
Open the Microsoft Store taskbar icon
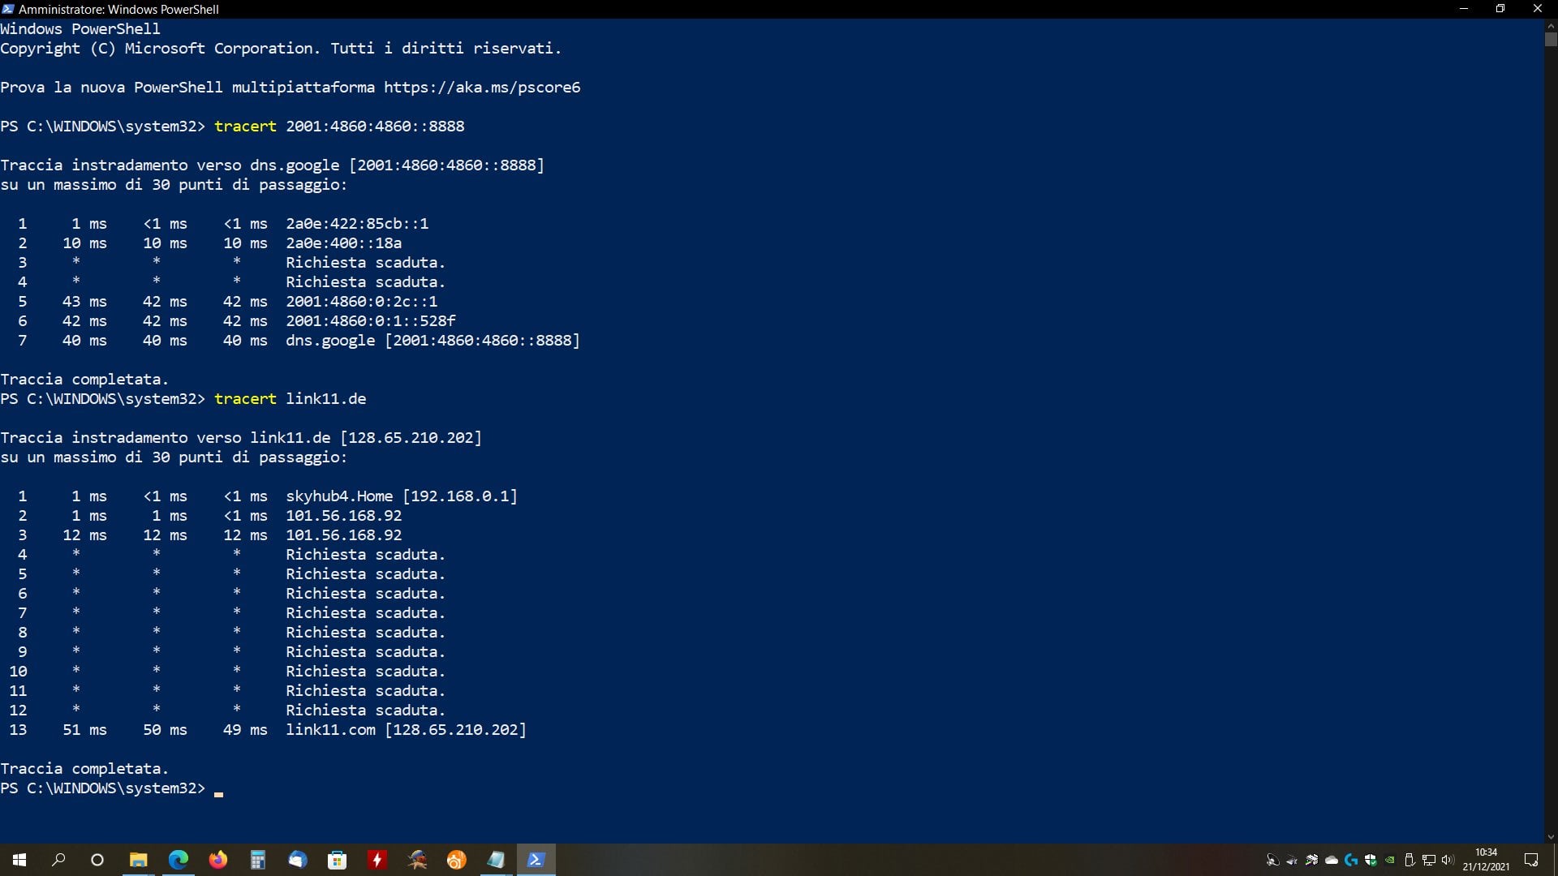(337, 860)
